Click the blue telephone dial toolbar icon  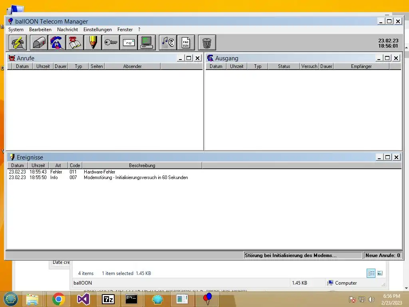pos(57,42)
